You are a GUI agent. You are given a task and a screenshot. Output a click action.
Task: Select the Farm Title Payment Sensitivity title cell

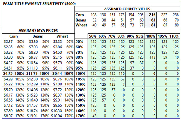39,4
